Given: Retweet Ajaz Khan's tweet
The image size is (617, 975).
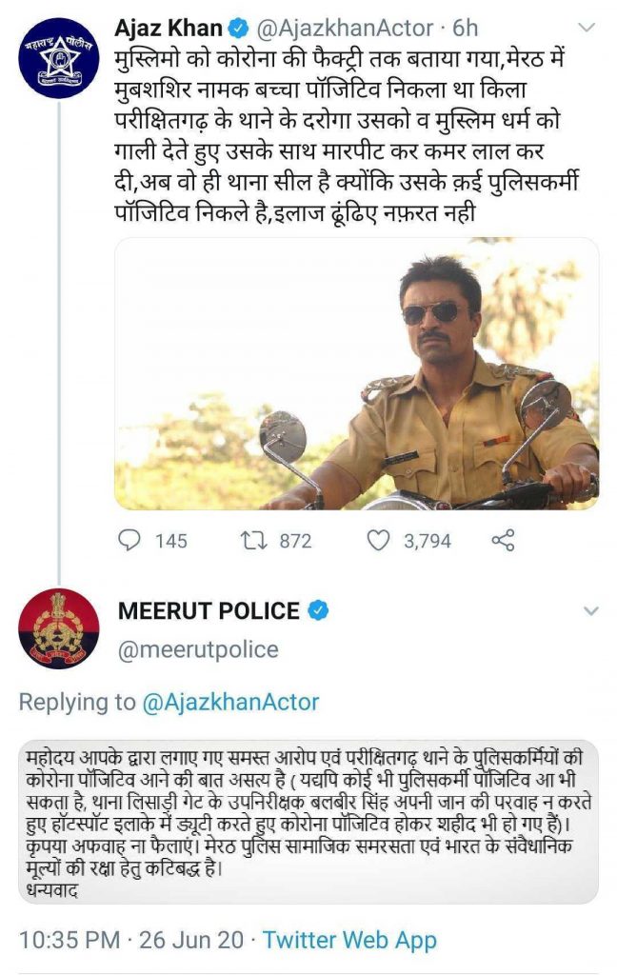Looking at the screenshot, I should [252, 541].
